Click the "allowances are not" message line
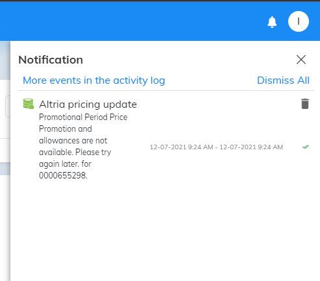 [73, 141]
